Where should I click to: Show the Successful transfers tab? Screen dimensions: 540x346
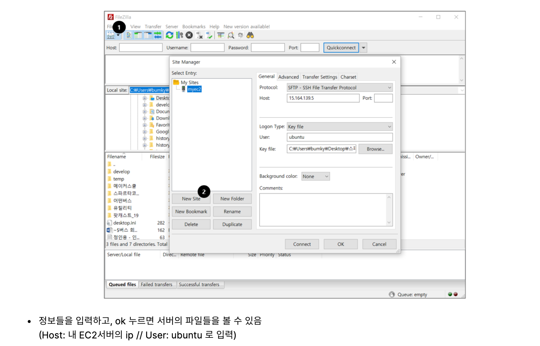(x=199, y=284)
